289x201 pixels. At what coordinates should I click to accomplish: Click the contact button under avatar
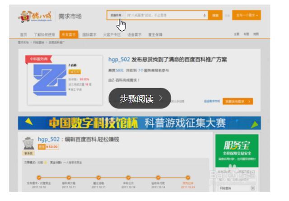pos(28,153)
